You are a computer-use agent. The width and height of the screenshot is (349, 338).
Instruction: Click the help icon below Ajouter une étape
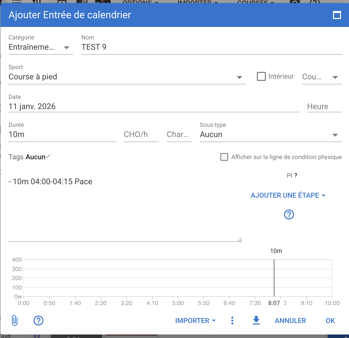(289, 214)
